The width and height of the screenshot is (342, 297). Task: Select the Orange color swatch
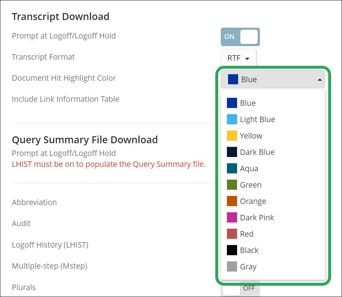coord(232,201)
